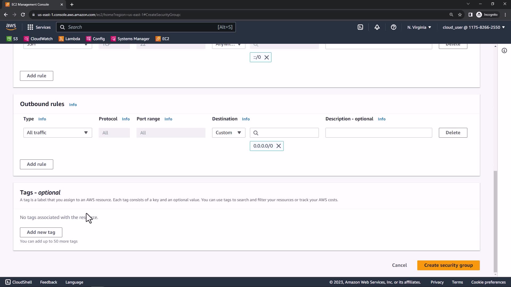Open CloudWatch from favorites bar
The image size is (511, 287).
(38, 39)
